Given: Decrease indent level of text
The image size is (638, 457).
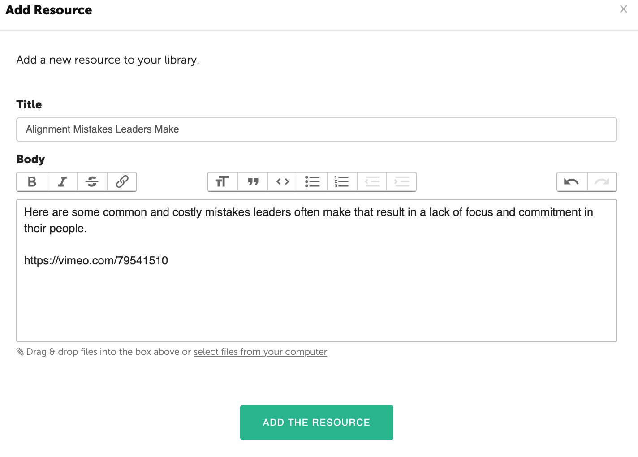Looking at the screenshot, I should (372, 181).
